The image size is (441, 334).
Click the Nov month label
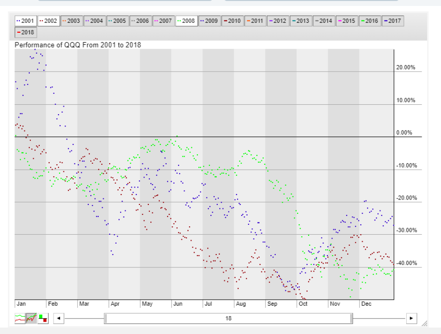[335, 304]
